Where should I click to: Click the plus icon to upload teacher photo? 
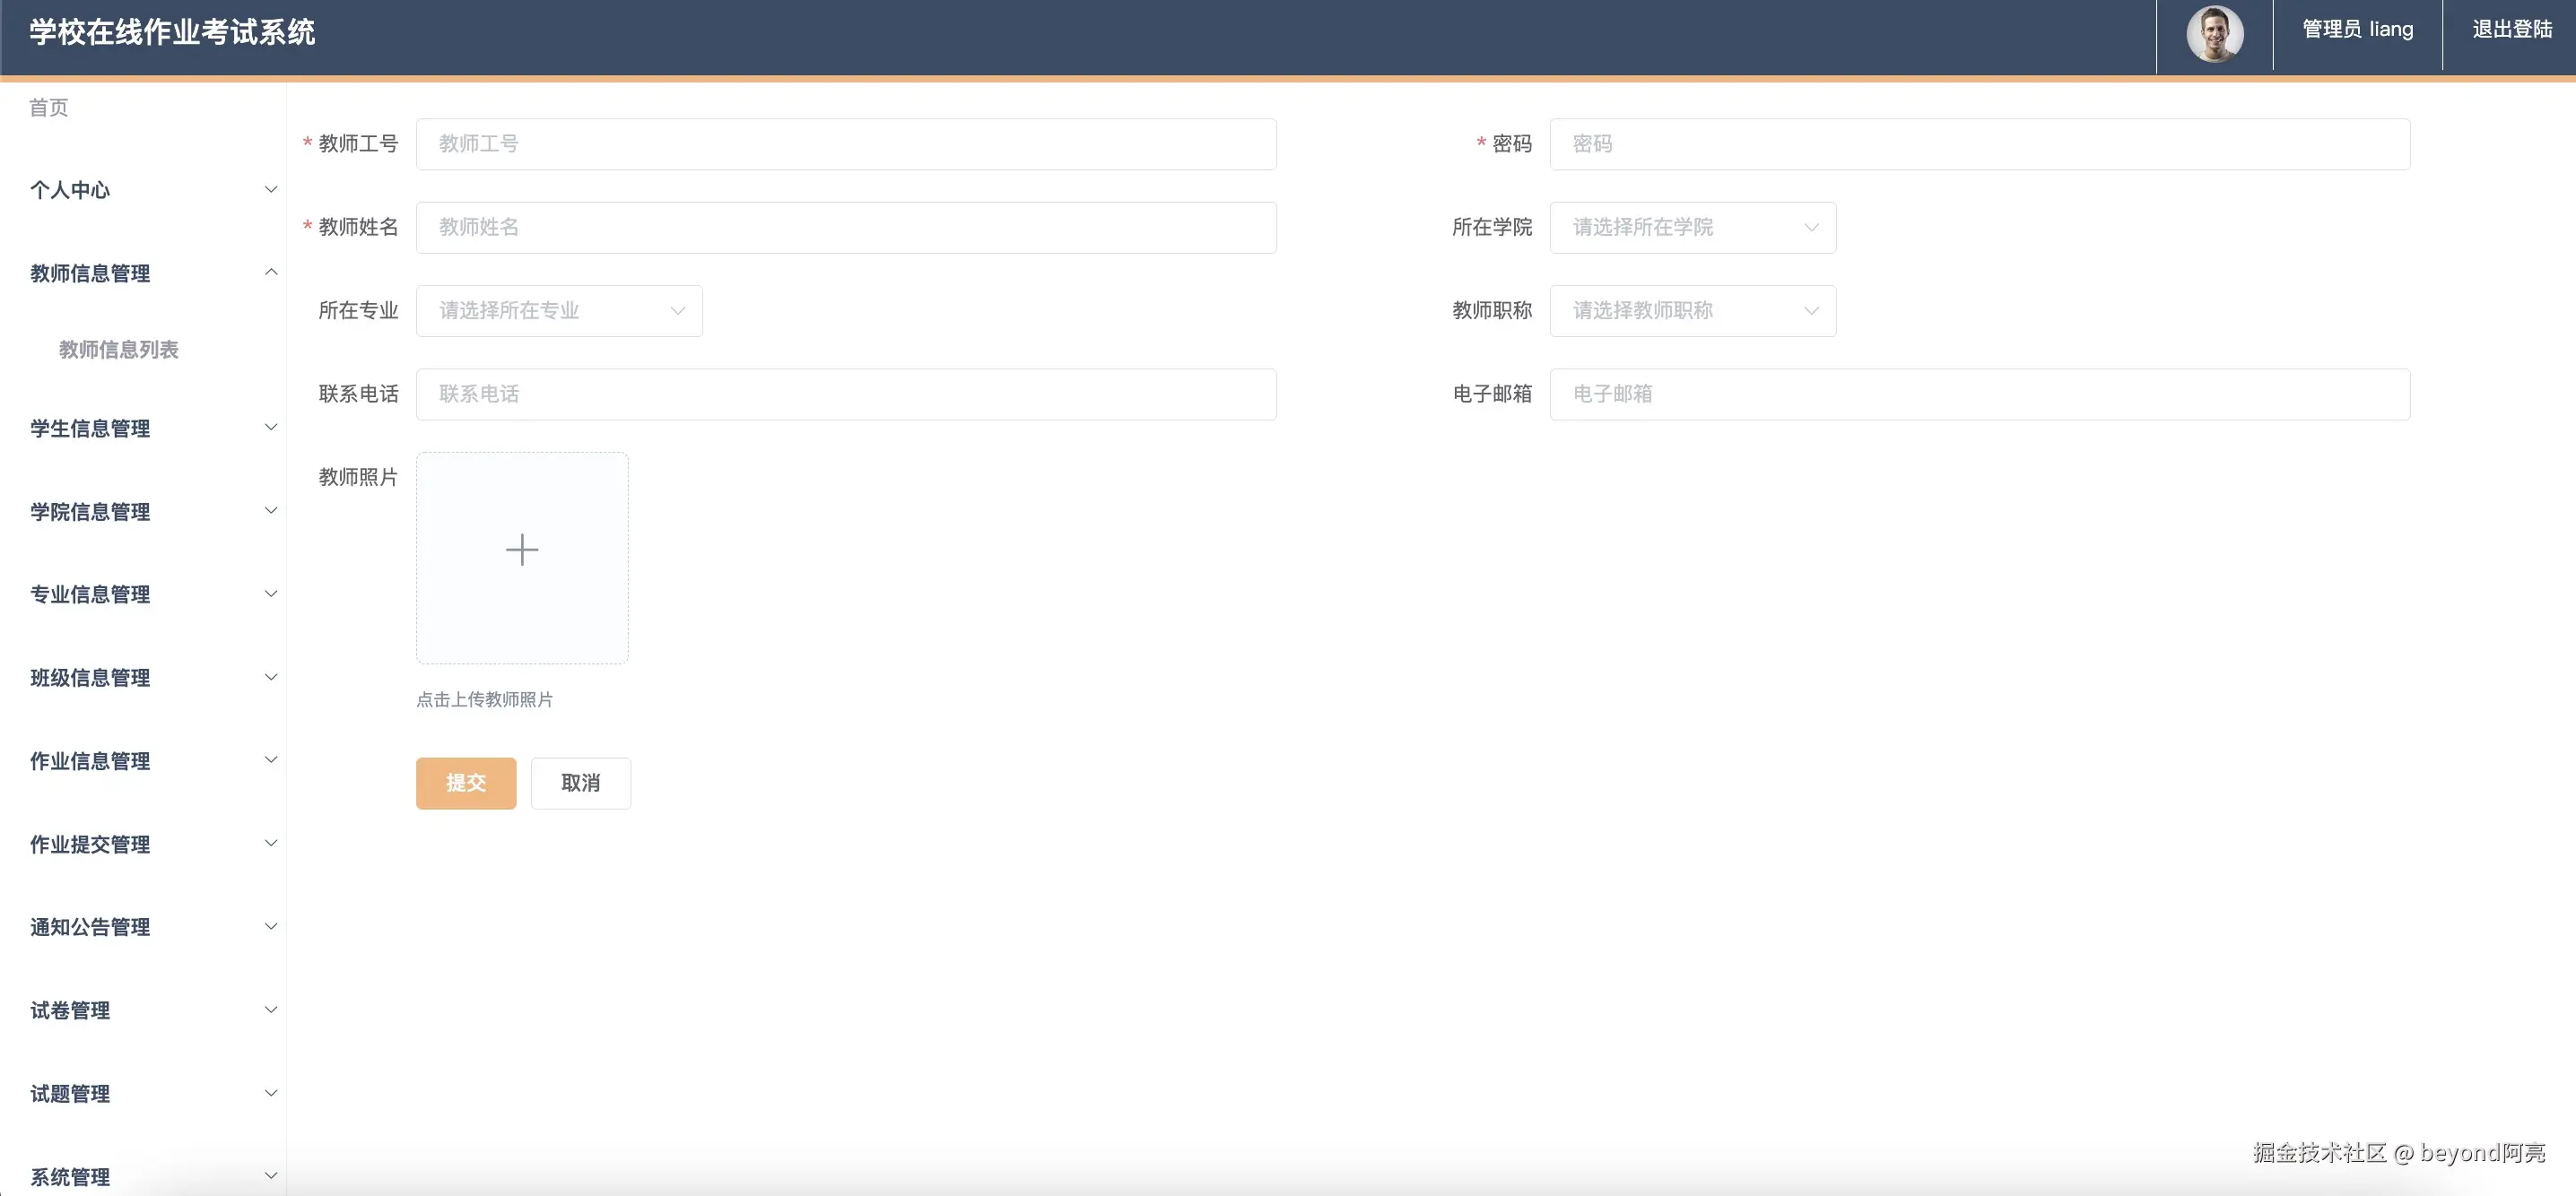[x=521, y=549]
